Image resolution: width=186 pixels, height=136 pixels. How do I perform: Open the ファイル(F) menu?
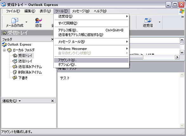coord(13,11)
